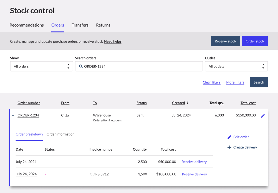Click the magnifier icon in Search orders field
Viewport: 278px width, 193px height.
pos(81,66)
